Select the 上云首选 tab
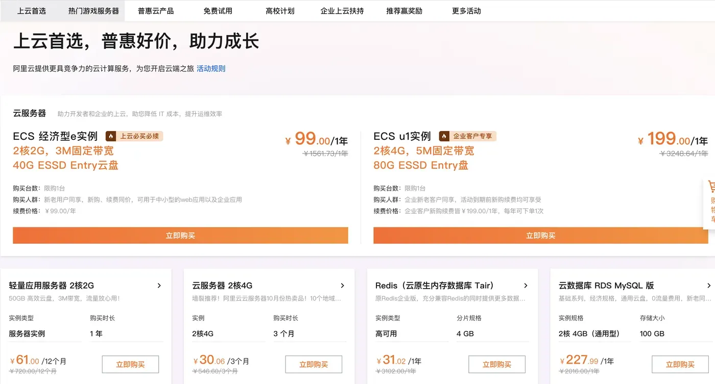This screenshot has width=715, height=384. 31,10
